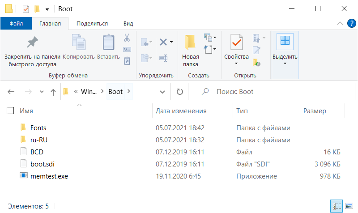
Task: Click the Rename icon in ribbon
Action: tap(163, 58)
